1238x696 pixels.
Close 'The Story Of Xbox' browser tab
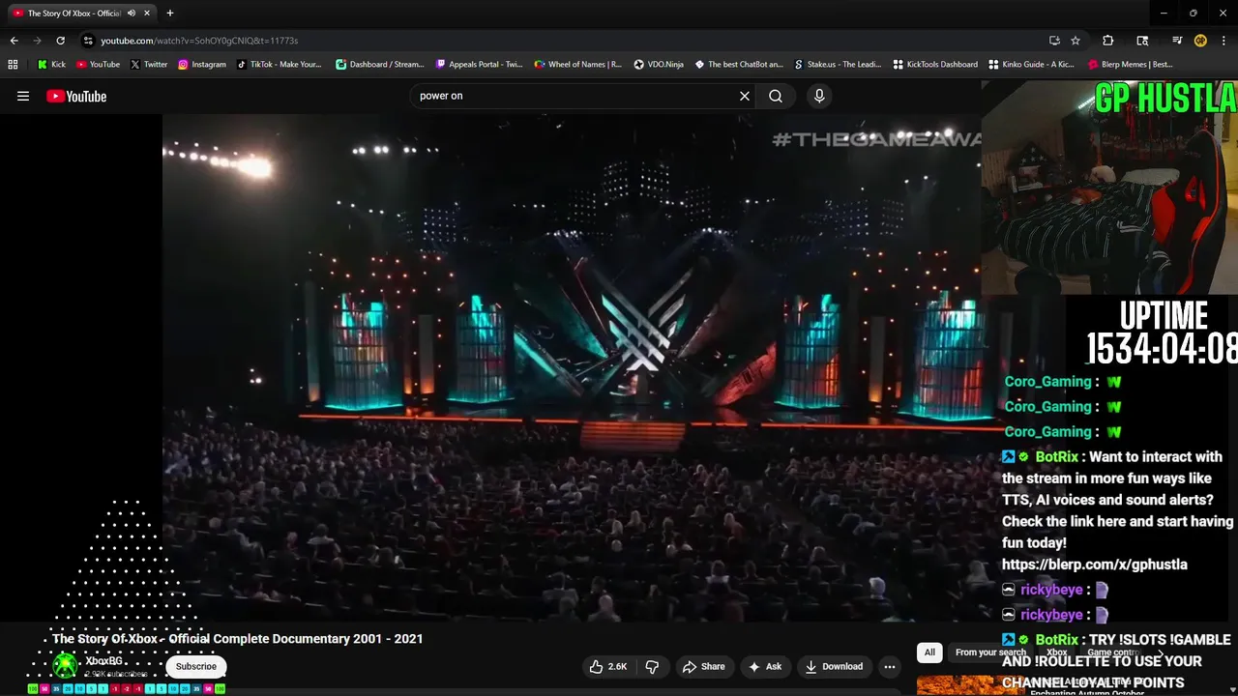[x=147, y=14]
